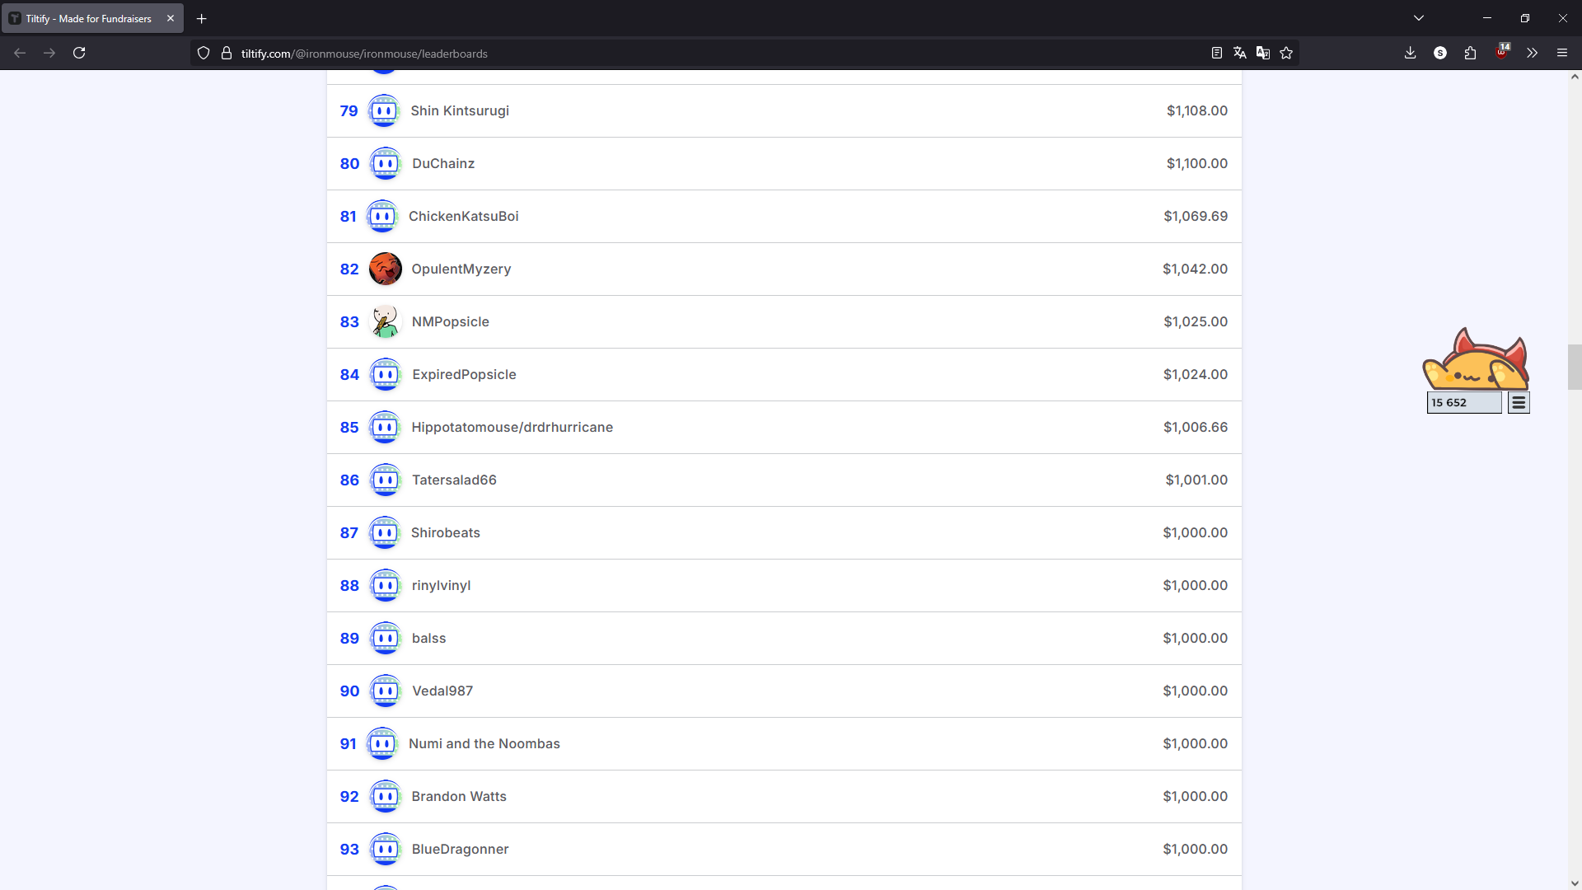The width and height of the screenshot is (1582, 890).
Task: Click the Vedal987 name
Action: pos(442,691)
